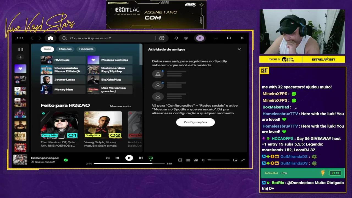This screenshot has height=198, width=352.
Task: Click the 'Configurações' button
Action: (196, 122)
